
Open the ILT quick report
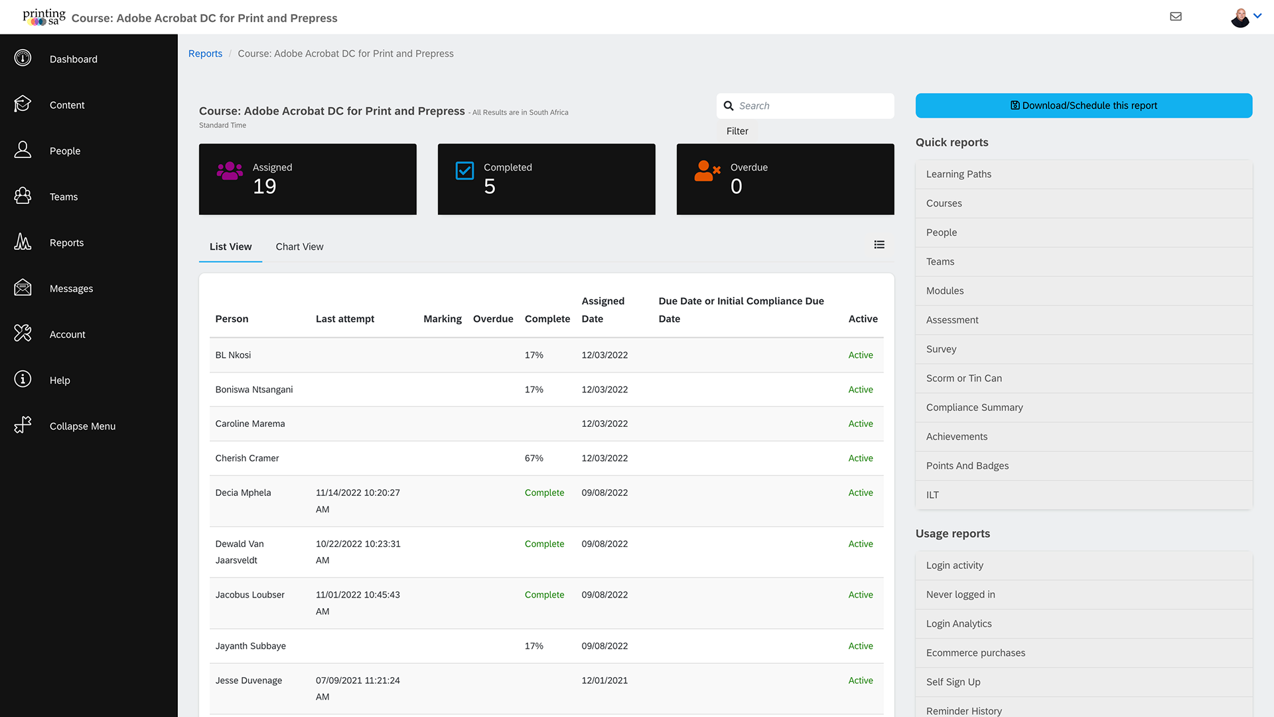click(x=1084, y=495)
